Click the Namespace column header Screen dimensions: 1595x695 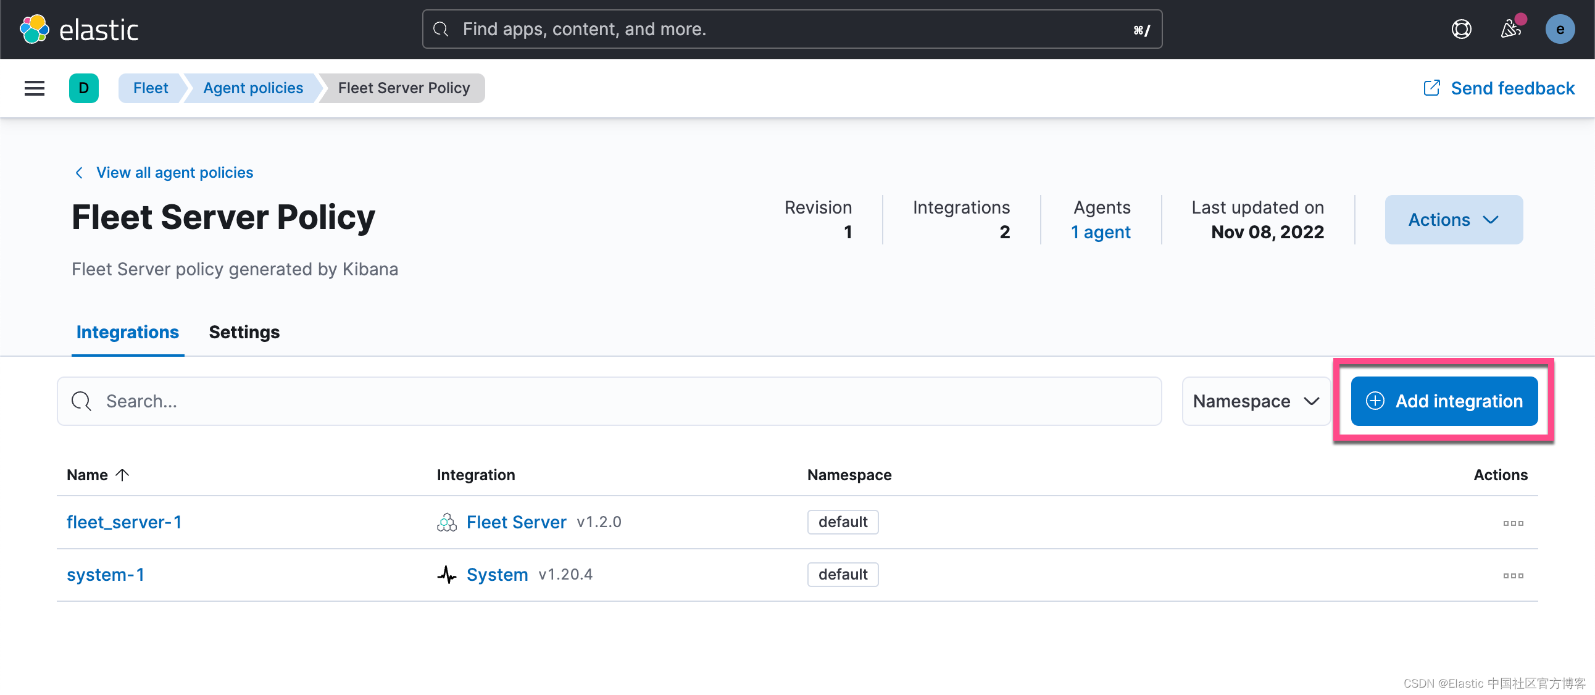click(849, 475)
